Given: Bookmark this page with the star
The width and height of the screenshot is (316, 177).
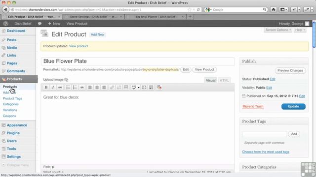Looking at the screenshot, I should tap(189, 10).
